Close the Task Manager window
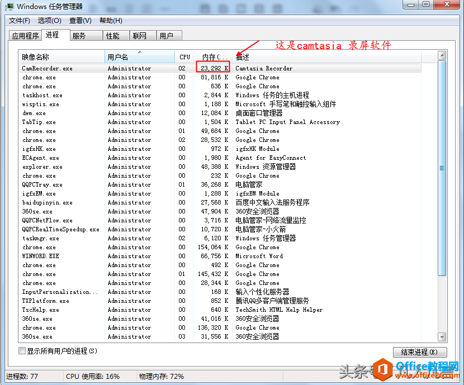Screen dimensions: 464x385 tap(447, 4)
